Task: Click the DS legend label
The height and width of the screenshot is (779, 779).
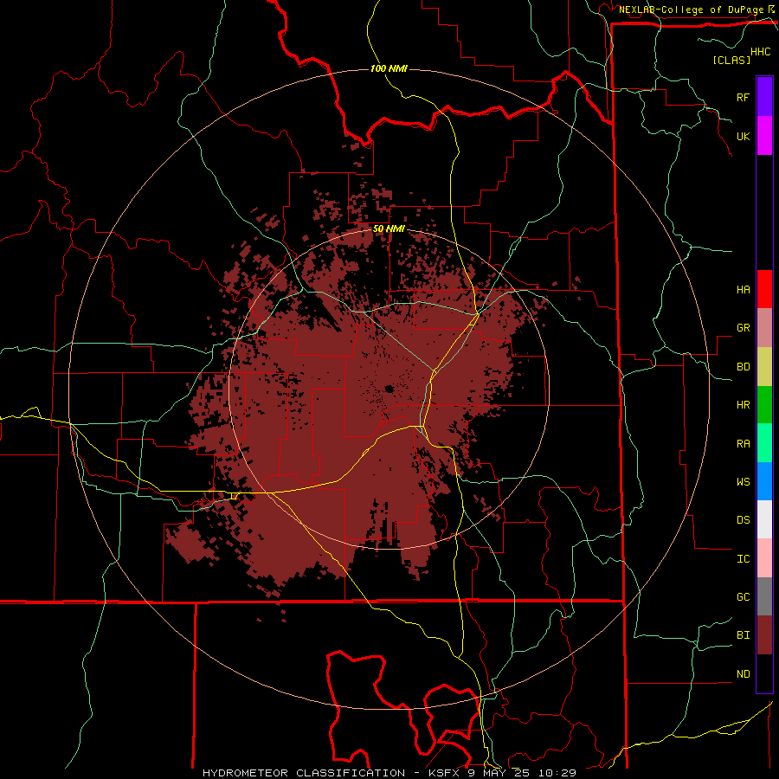Action: point(743,520)
